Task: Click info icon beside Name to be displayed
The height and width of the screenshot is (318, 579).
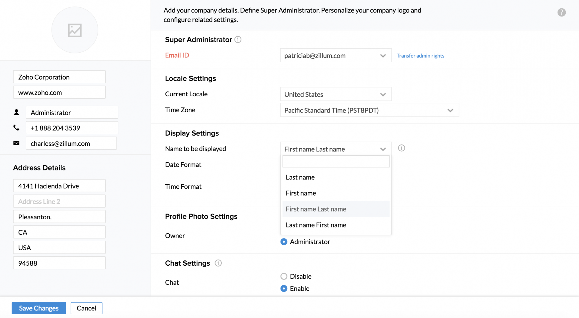Action: (x=401, y=148)
